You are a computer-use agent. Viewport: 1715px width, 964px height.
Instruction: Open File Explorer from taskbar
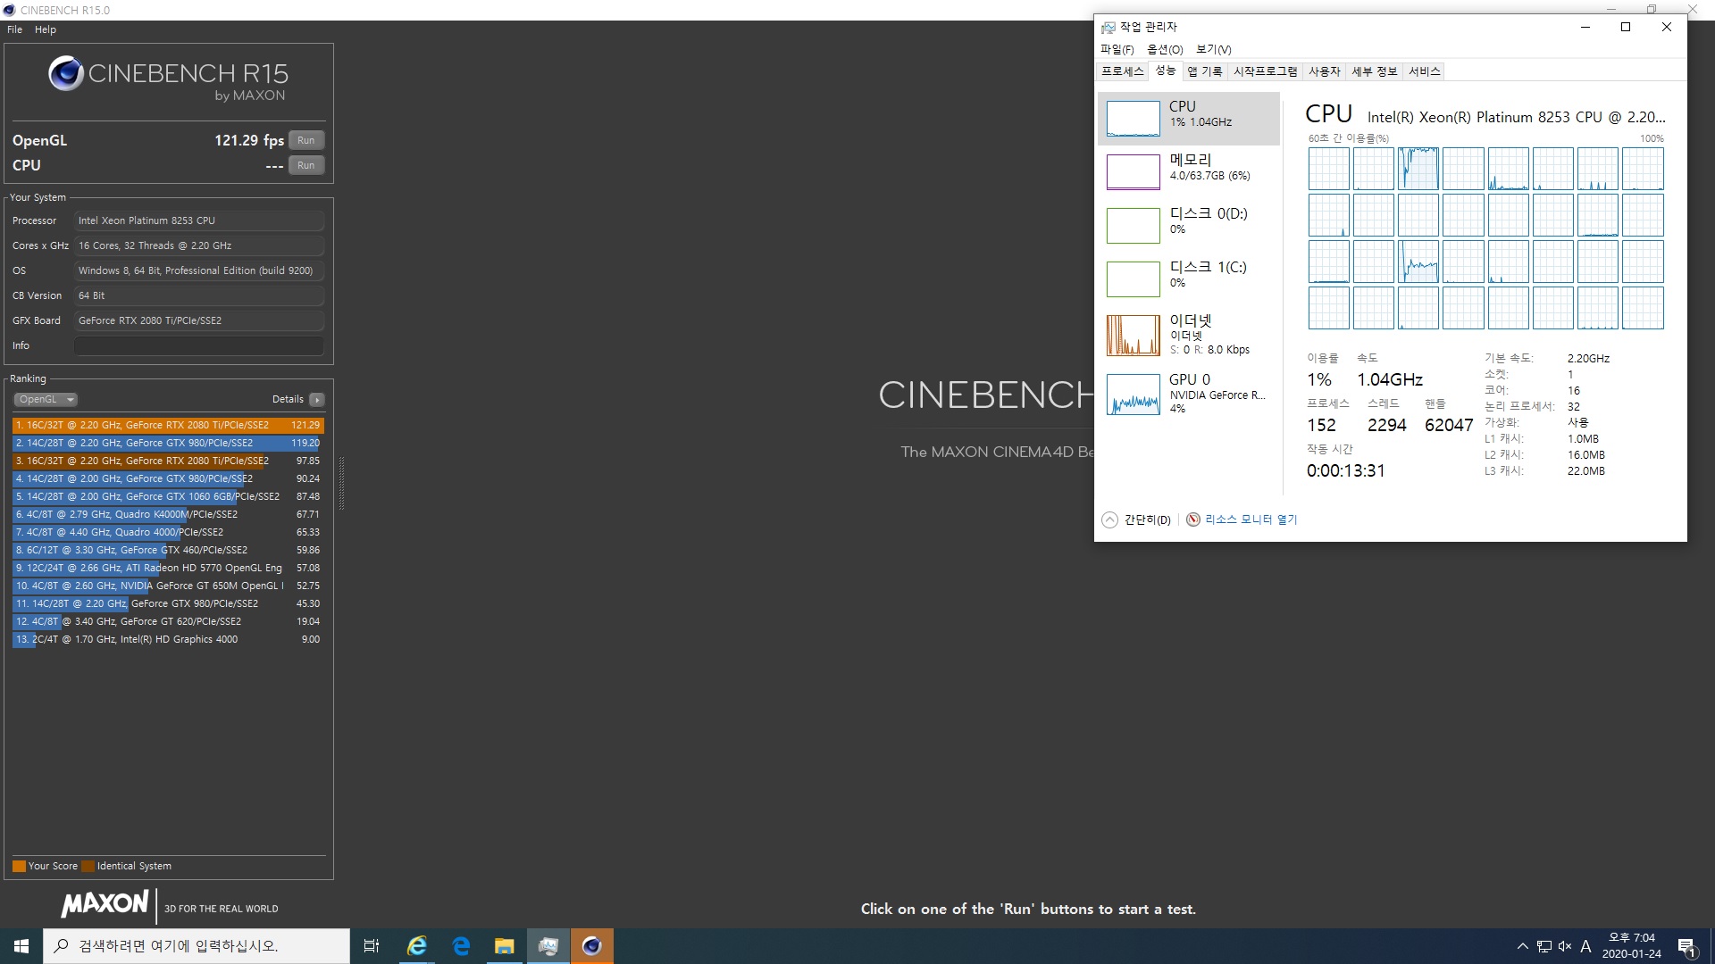click(x=505, y=946)
